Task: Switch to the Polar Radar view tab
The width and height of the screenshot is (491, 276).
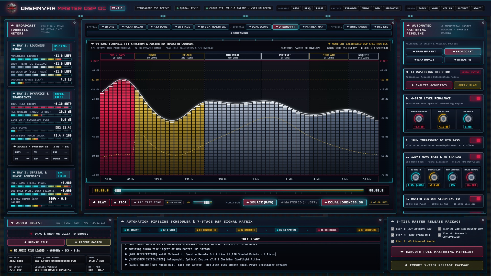Action: point(132,27)
